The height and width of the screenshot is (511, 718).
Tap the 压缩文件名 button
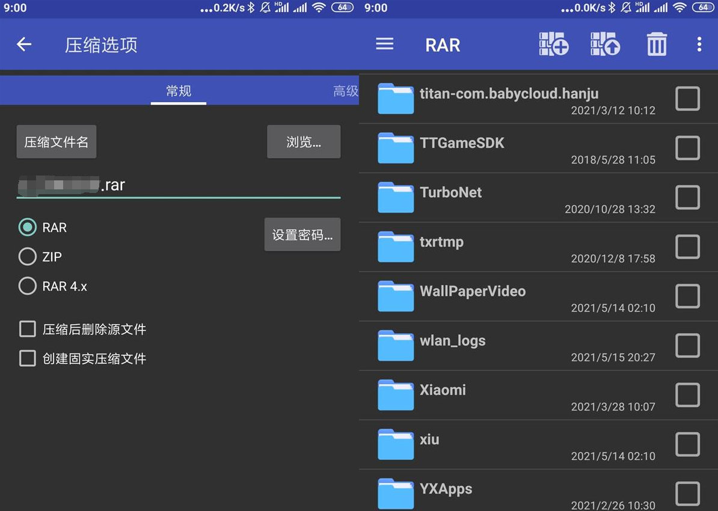click(57, 141)
